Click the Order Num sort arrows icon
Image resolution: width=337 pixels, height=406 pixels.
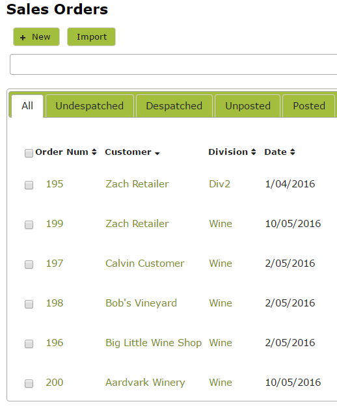94,152
